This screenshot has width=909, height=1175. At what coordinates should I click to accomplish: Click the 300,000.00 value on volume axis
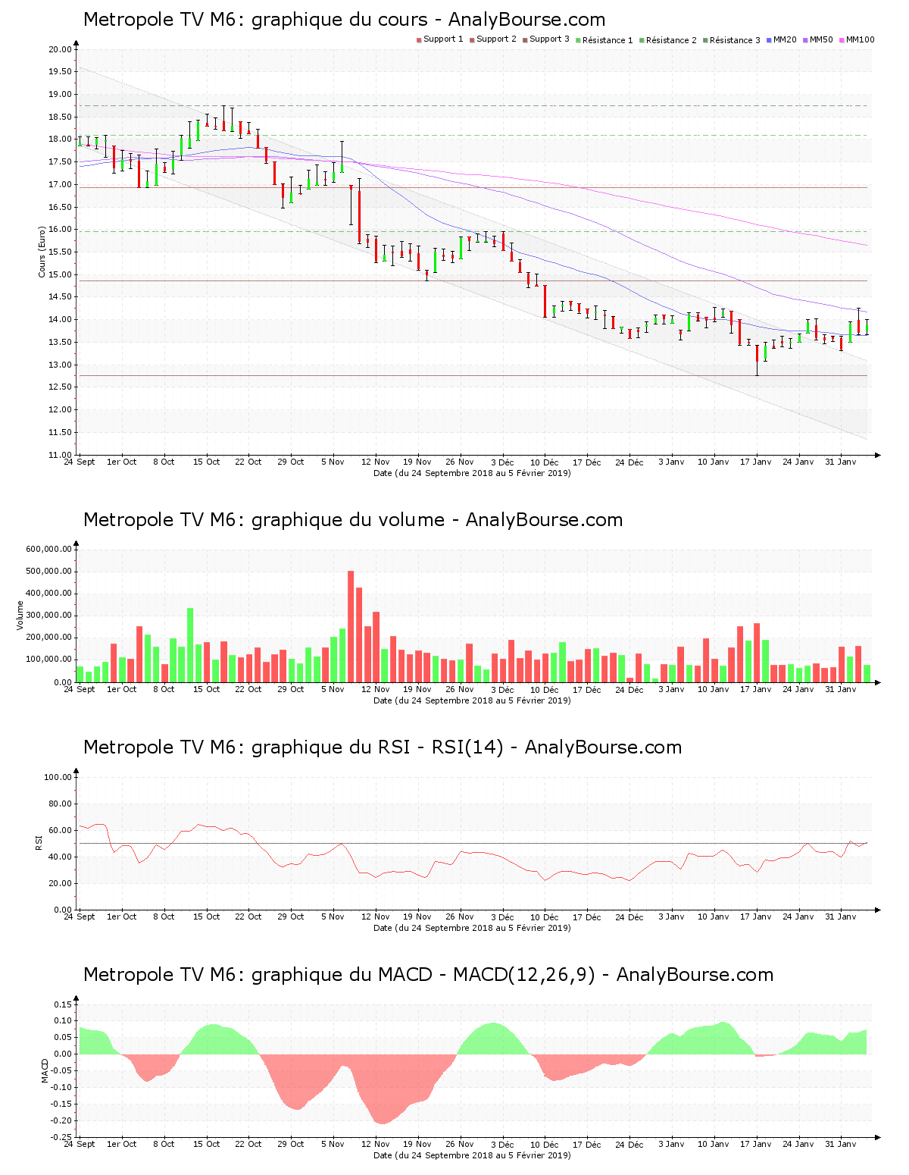pos(48,616)
